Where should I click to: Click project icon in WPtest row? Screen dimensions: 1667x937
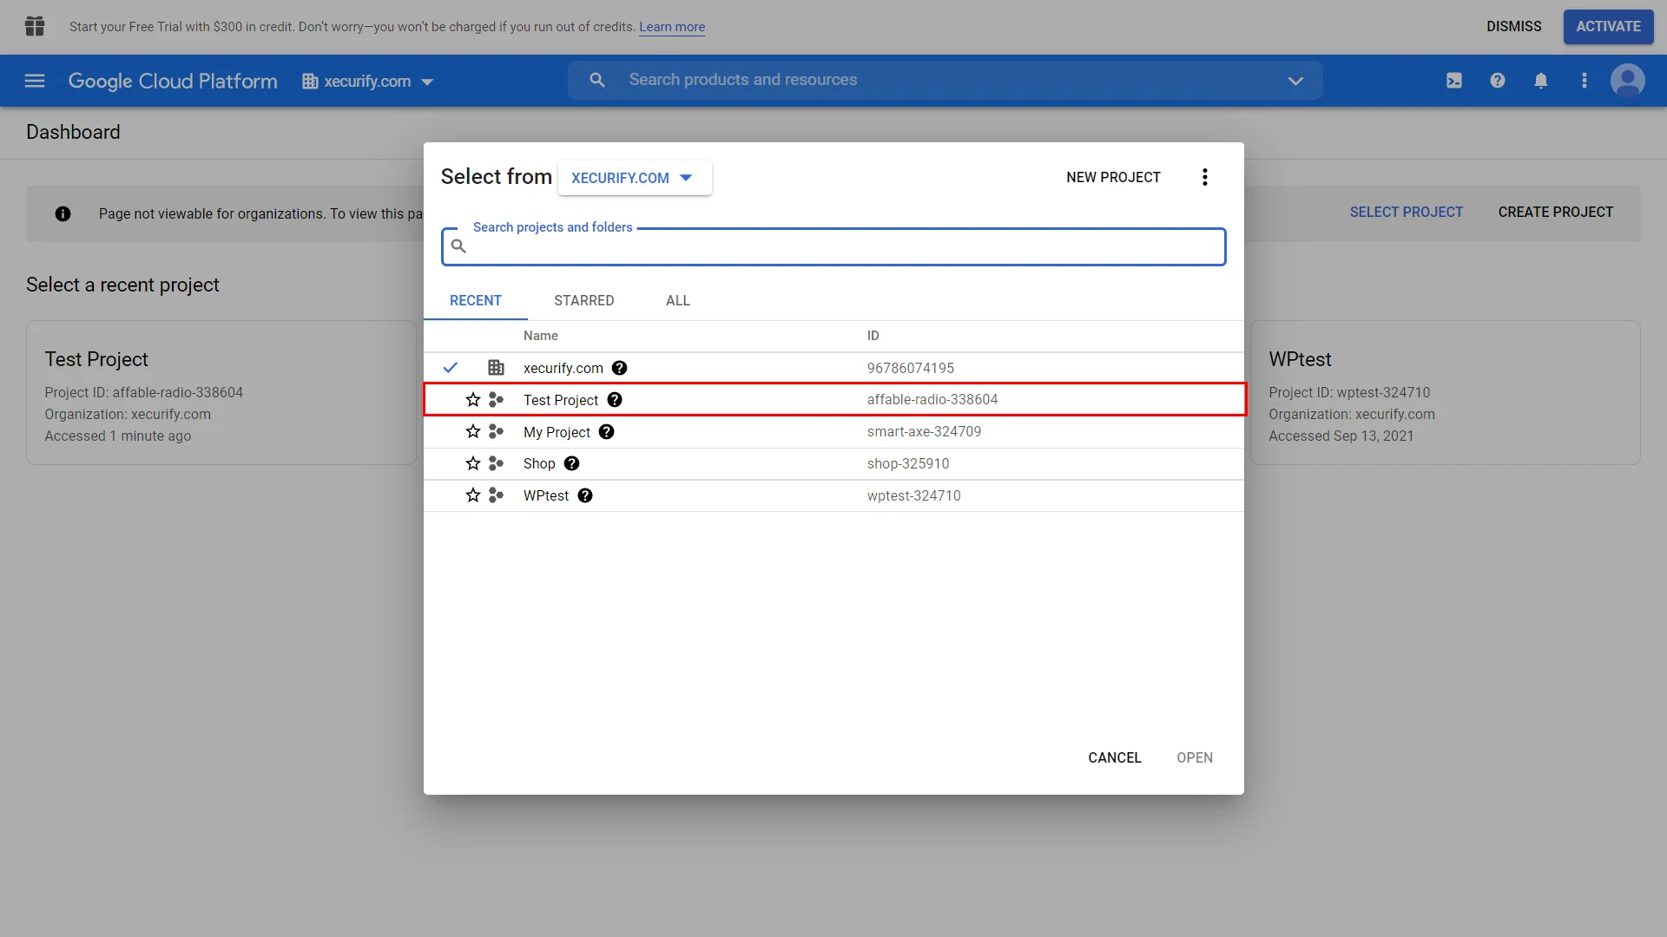pos(496,495)
